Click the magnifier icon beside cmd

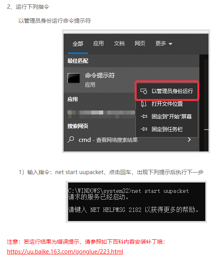click(71, 140)
